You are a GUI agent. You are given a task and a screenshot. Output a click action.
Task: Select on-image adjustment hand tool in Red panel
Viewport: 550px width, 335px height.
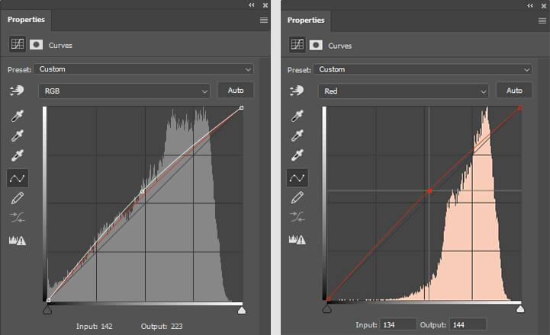coord(297,91)
